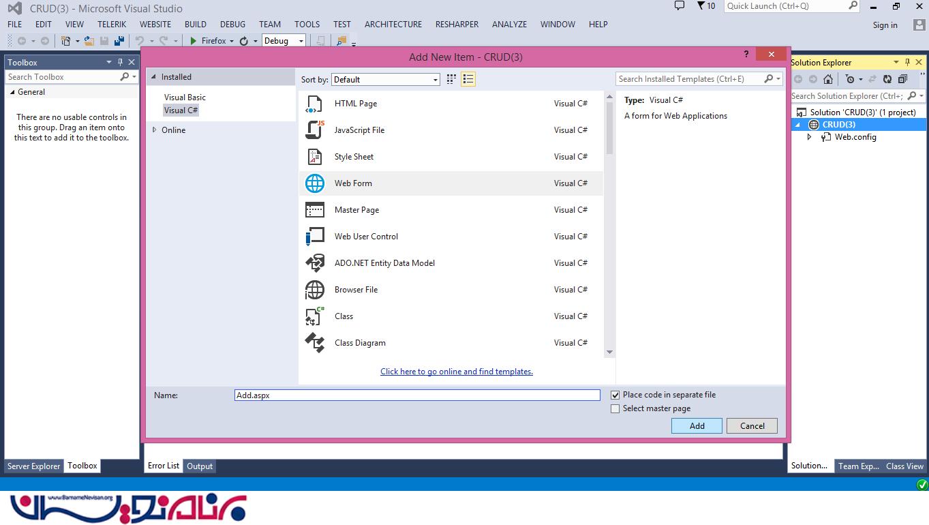Click the ADO.NET Entity Data Model icon
The image size is (929, 525).
point(314,263)
